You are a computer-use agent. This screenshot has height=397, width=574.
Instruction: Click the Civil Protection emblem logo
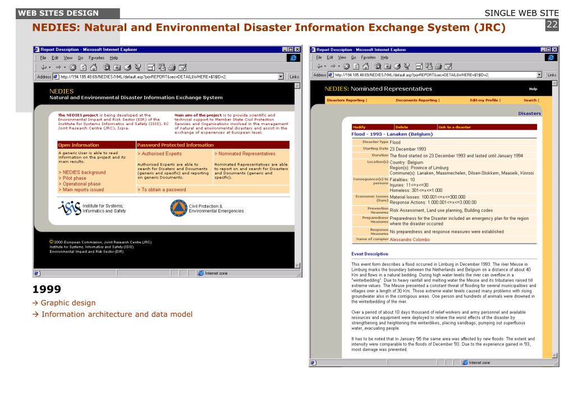pyautogui.click(x=178, y=208)
